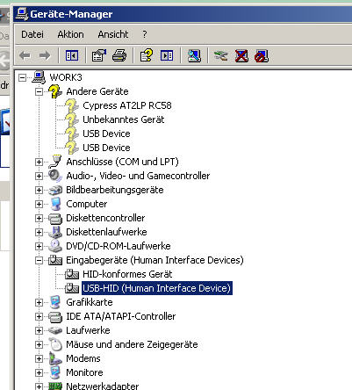Open the Aktion menu
This screenshot has width=352, height=390.
70,34
